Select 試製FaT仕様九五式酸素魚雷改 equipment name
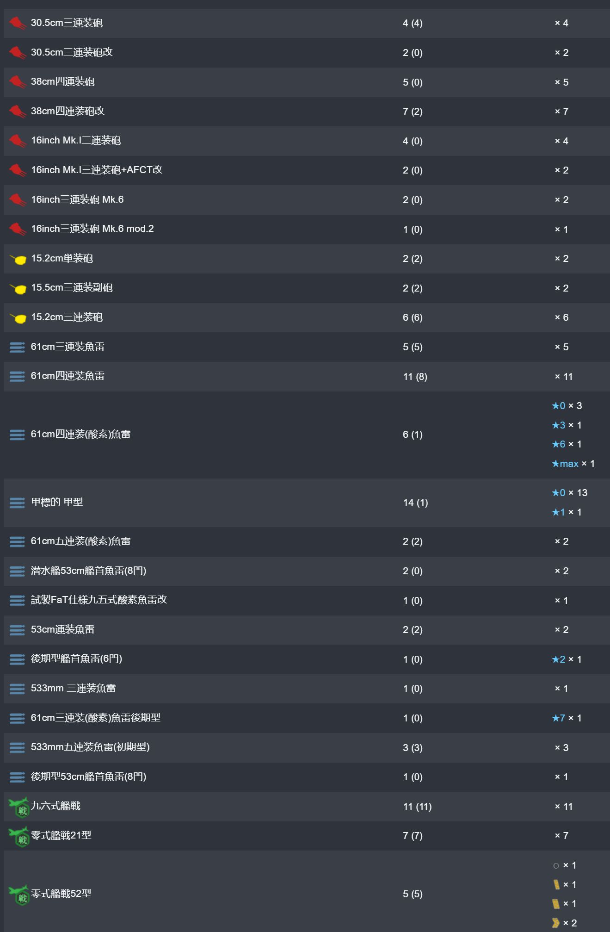Image resolution: width=610 pixels, height=932 pixels. point(99,600)
